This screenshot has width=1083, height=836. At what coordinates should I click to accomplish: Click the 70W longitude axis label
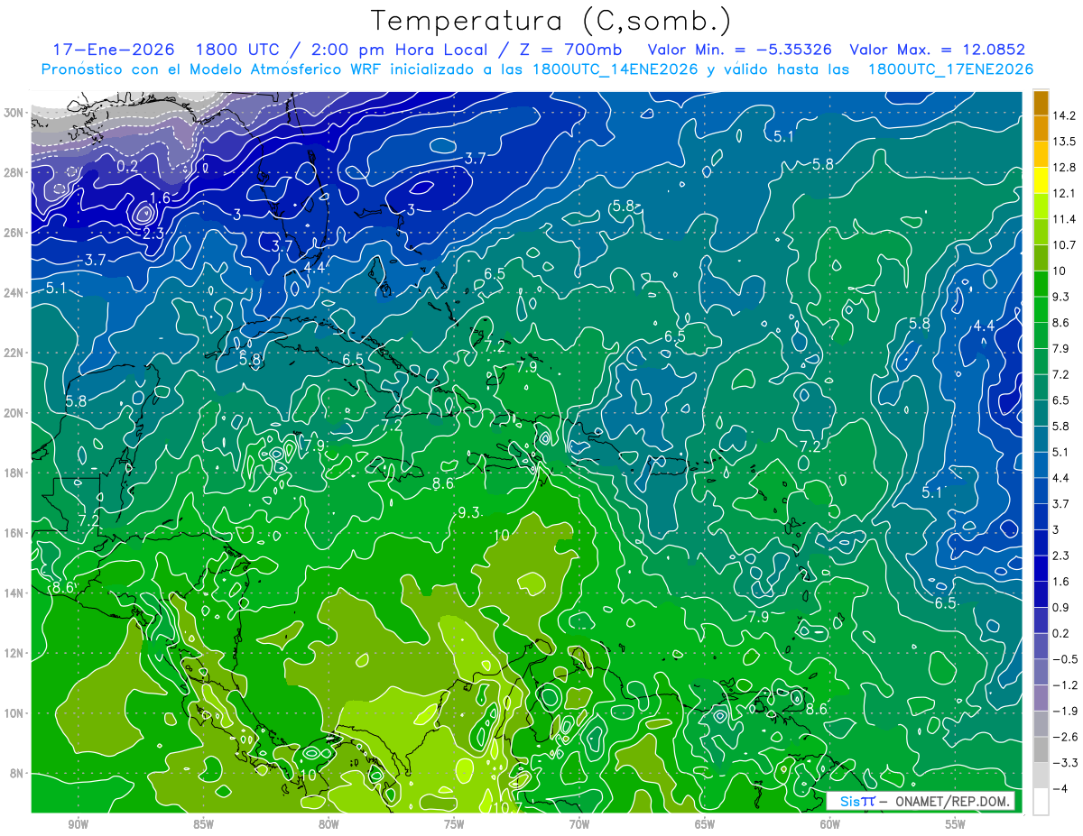pyautogui.click(x=579, y=824)
